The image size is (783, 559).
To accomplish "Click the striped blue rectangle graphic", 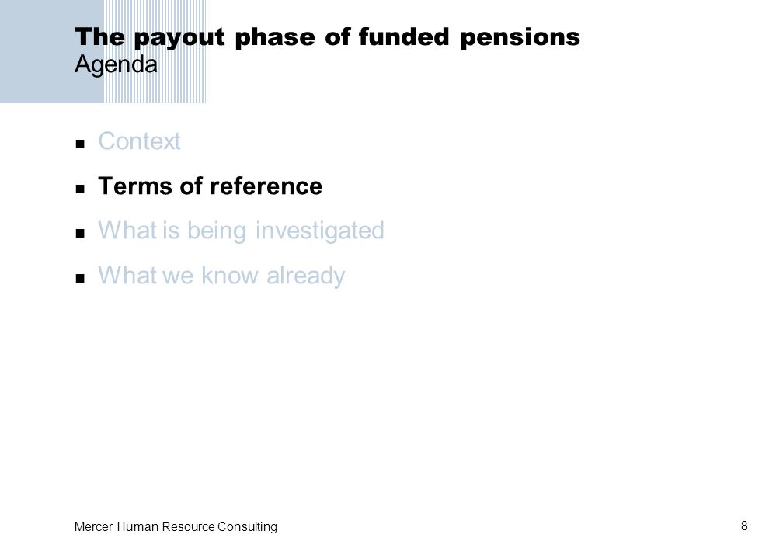I will point(155,51).
